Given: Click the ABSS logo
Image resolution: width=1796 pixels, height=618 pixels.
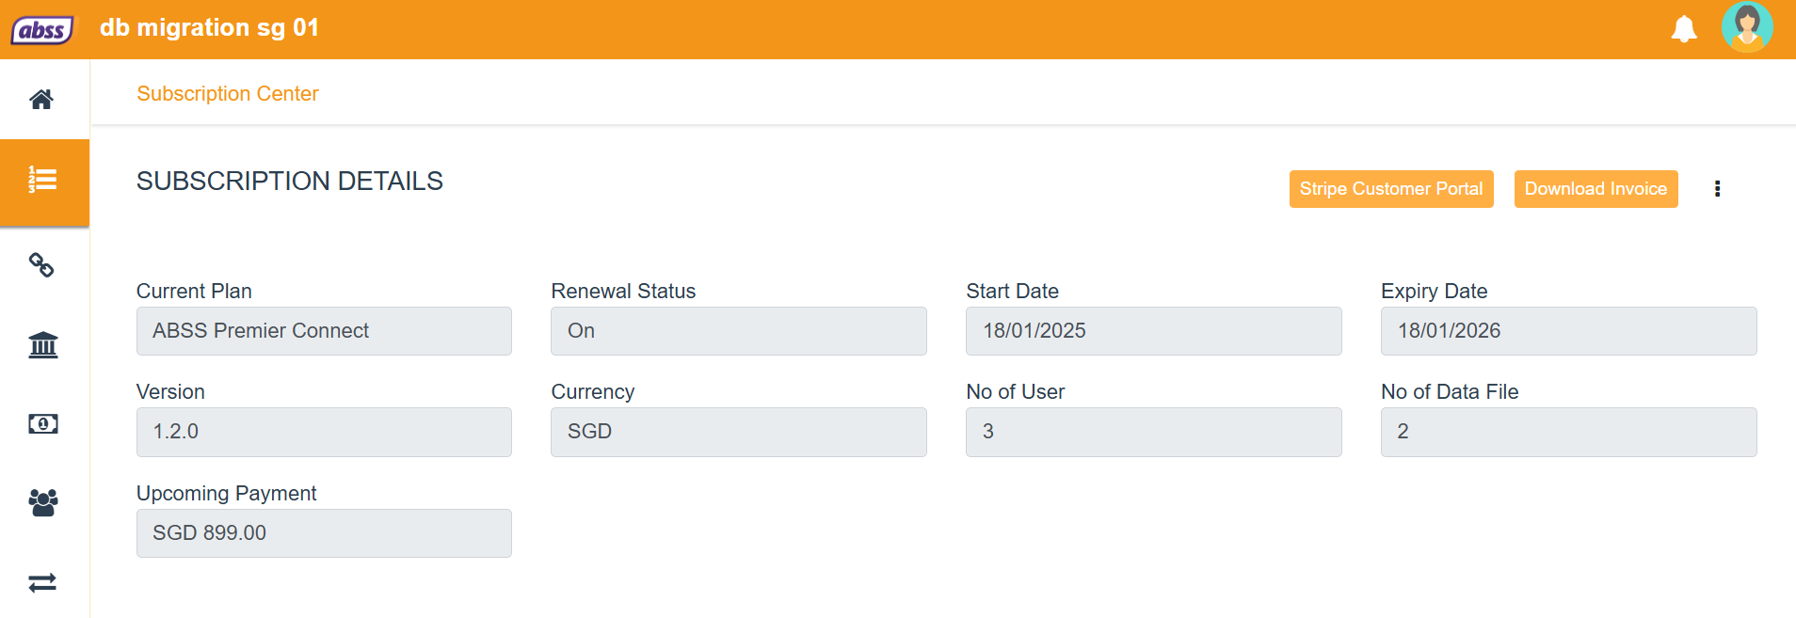Looking at the screenshot, I should tap(42, 30).
